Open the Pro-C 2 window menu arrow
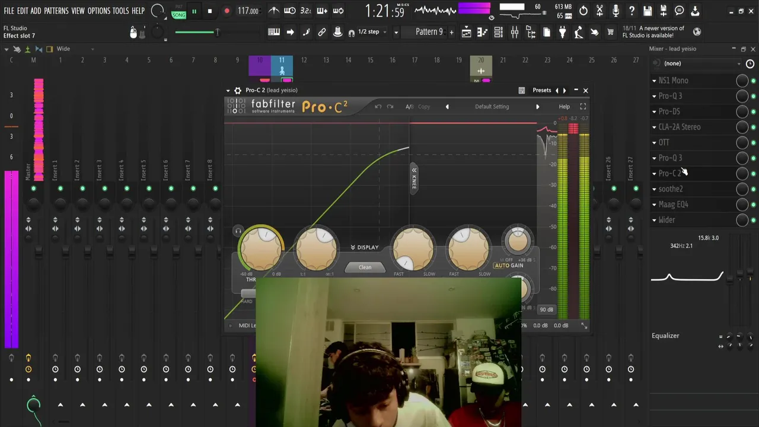759x427 pixels. click(228, 91)
